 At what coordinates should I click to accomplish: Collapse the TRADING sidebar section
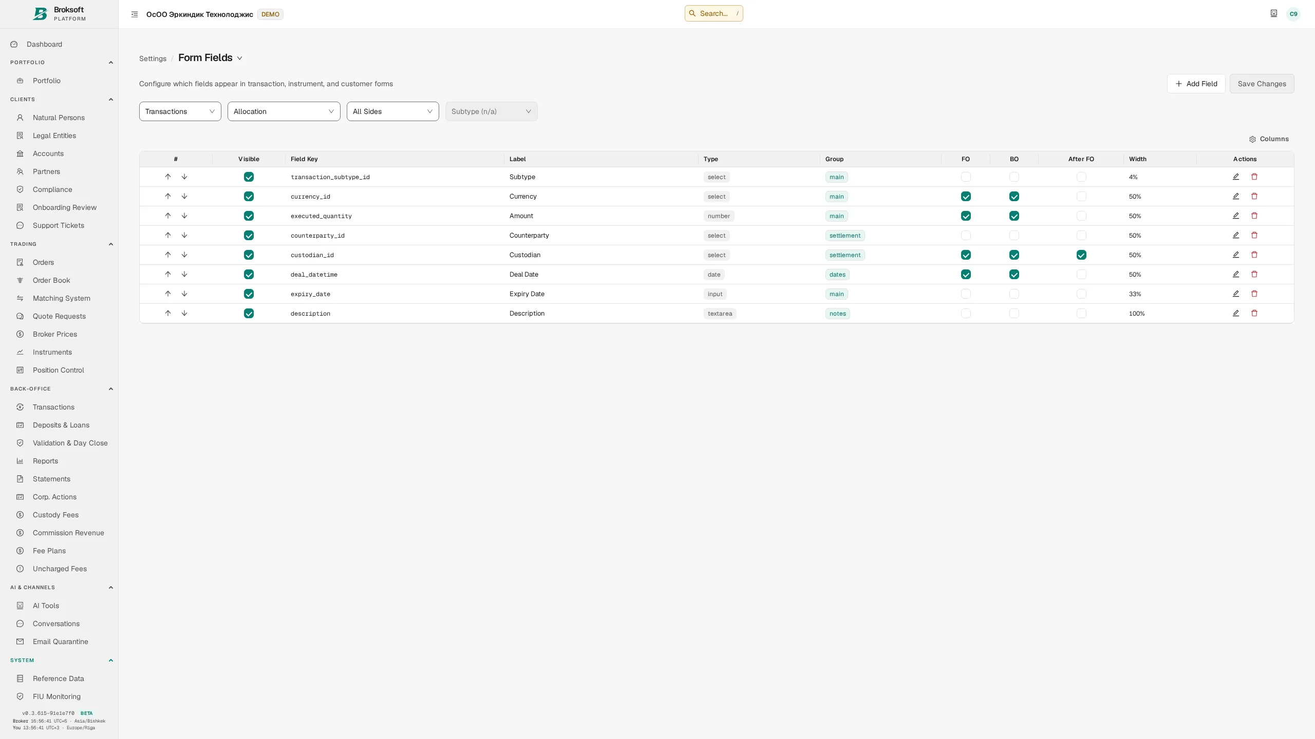point(110,244)
